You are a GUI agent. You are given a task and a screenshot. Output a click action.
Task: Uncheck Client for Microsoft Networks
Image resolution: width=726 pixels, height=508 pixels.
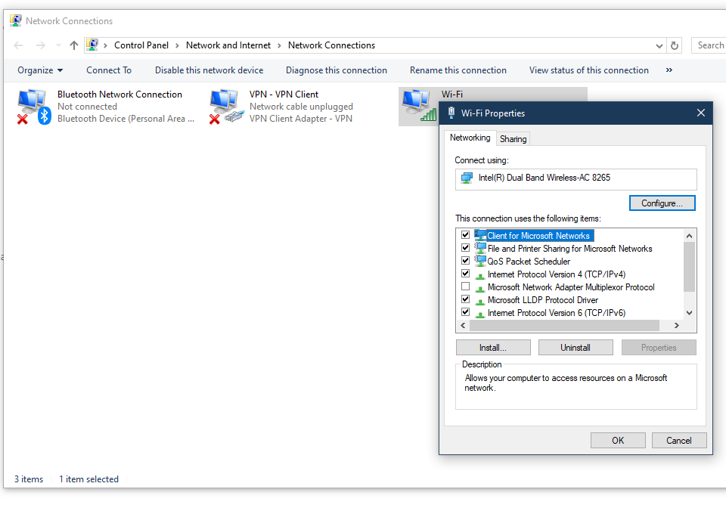click(x=465, y=235)
